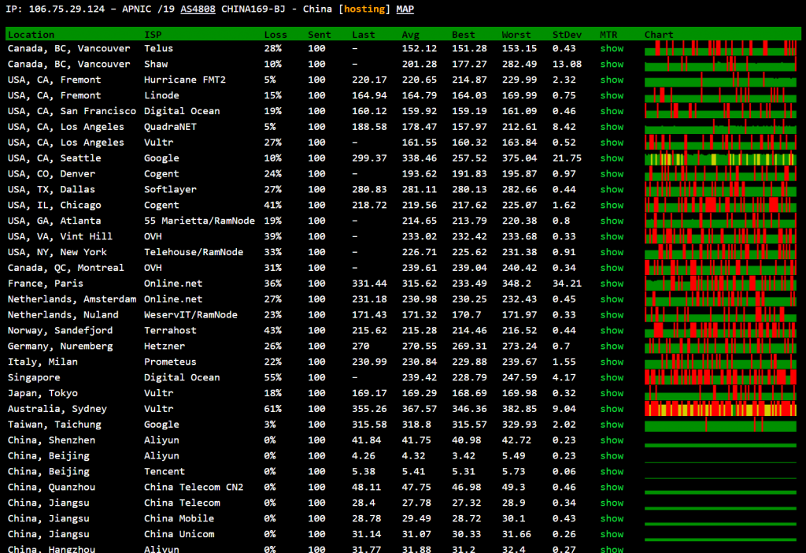
Task: Show MTR for the Vancouver Shaw row
Action: [x=612, y=65]
